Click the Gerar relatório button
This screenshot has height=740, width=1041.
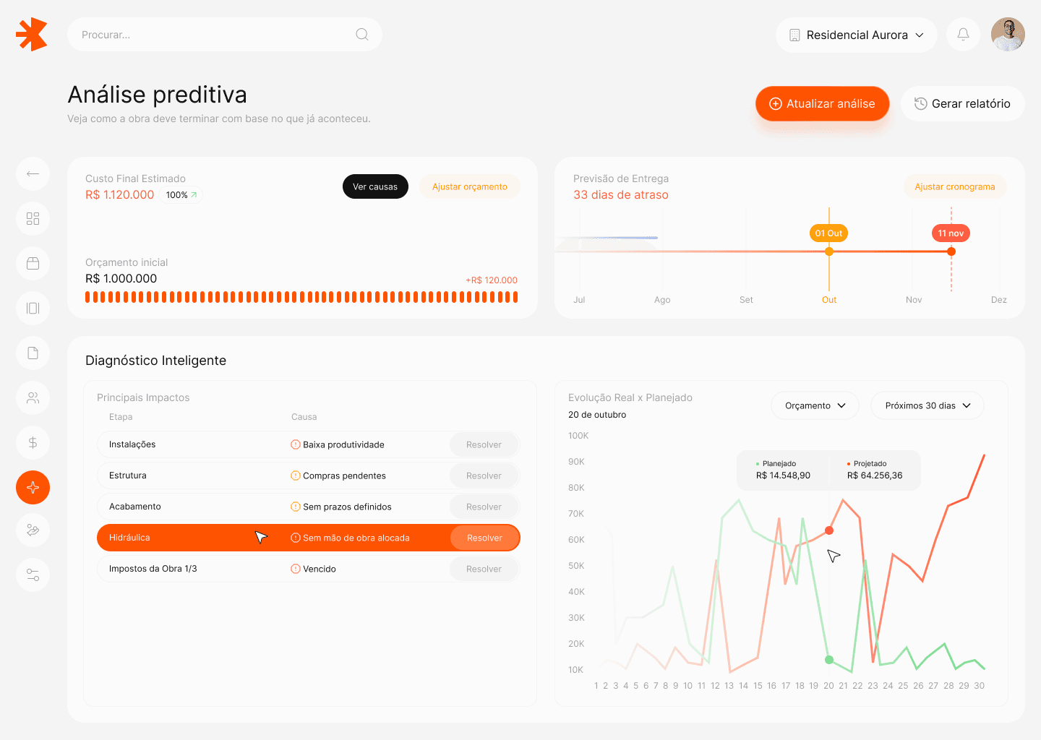tap(962, 103)
